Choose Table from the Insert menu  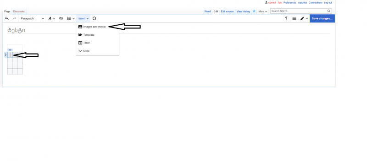click(x=97, y=43)
